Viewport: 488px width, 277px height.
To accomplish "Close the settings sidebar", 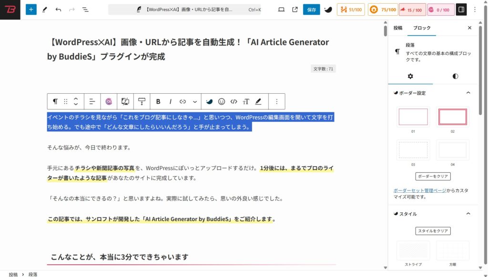I will tap(469, 28).
